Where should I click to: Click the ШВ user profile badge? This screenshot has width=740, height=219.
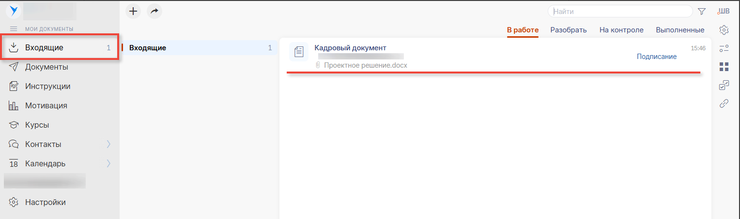click(724, 11)
